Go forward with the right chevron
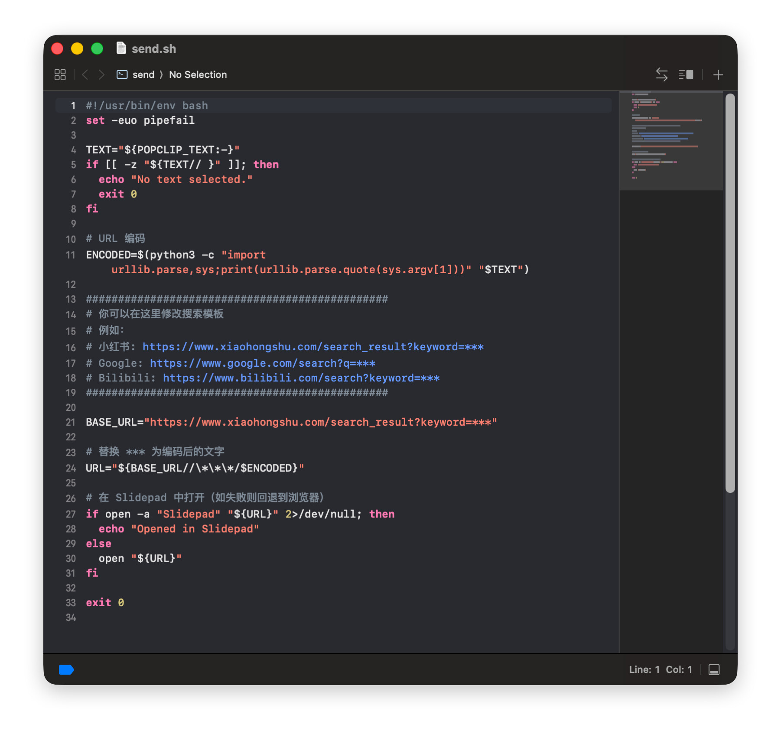Viewport: 781px width, 737px height. pyautogui.click(x=101, y=74)
